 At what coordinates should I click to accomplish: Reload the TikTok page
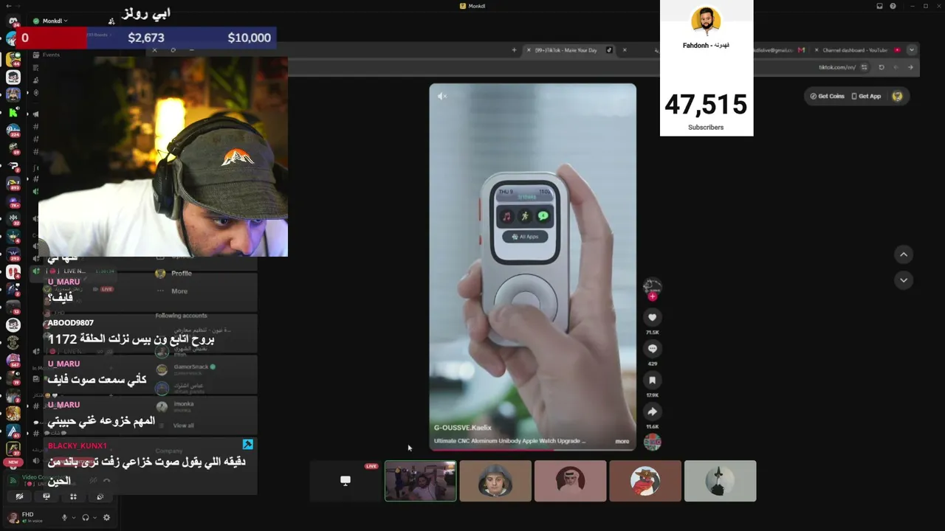pos(882,67)
